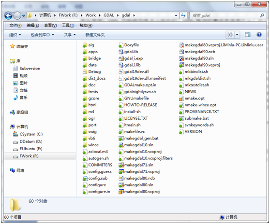Click the Forward navigation arrow button

(x=17, y=16)
